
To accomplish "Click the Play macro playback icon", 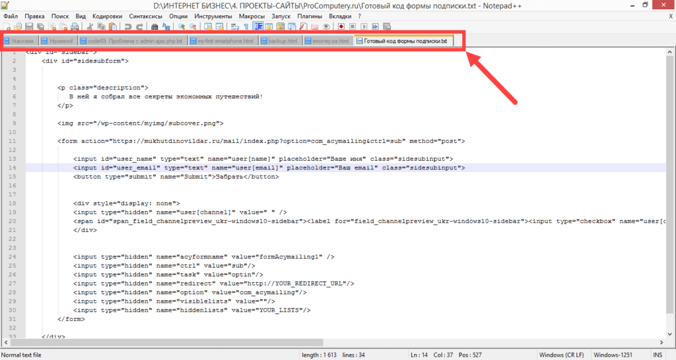I will [x=364, y=27].
